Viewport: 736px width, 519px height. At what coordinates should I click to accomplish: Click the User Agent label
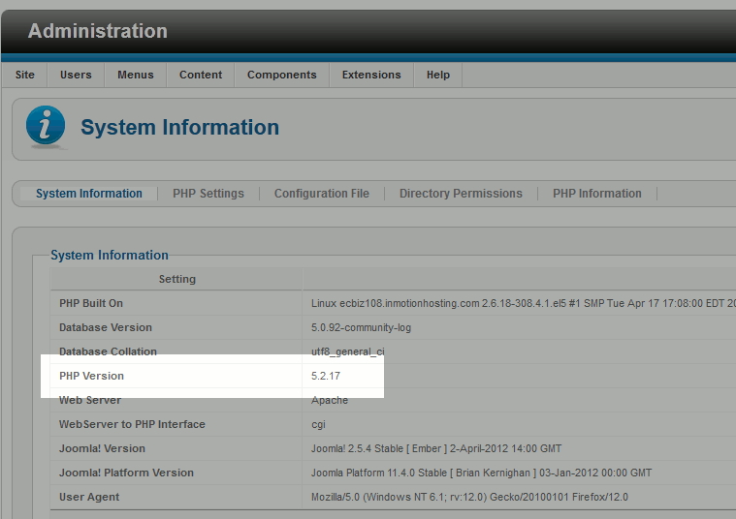coord(89,497)
